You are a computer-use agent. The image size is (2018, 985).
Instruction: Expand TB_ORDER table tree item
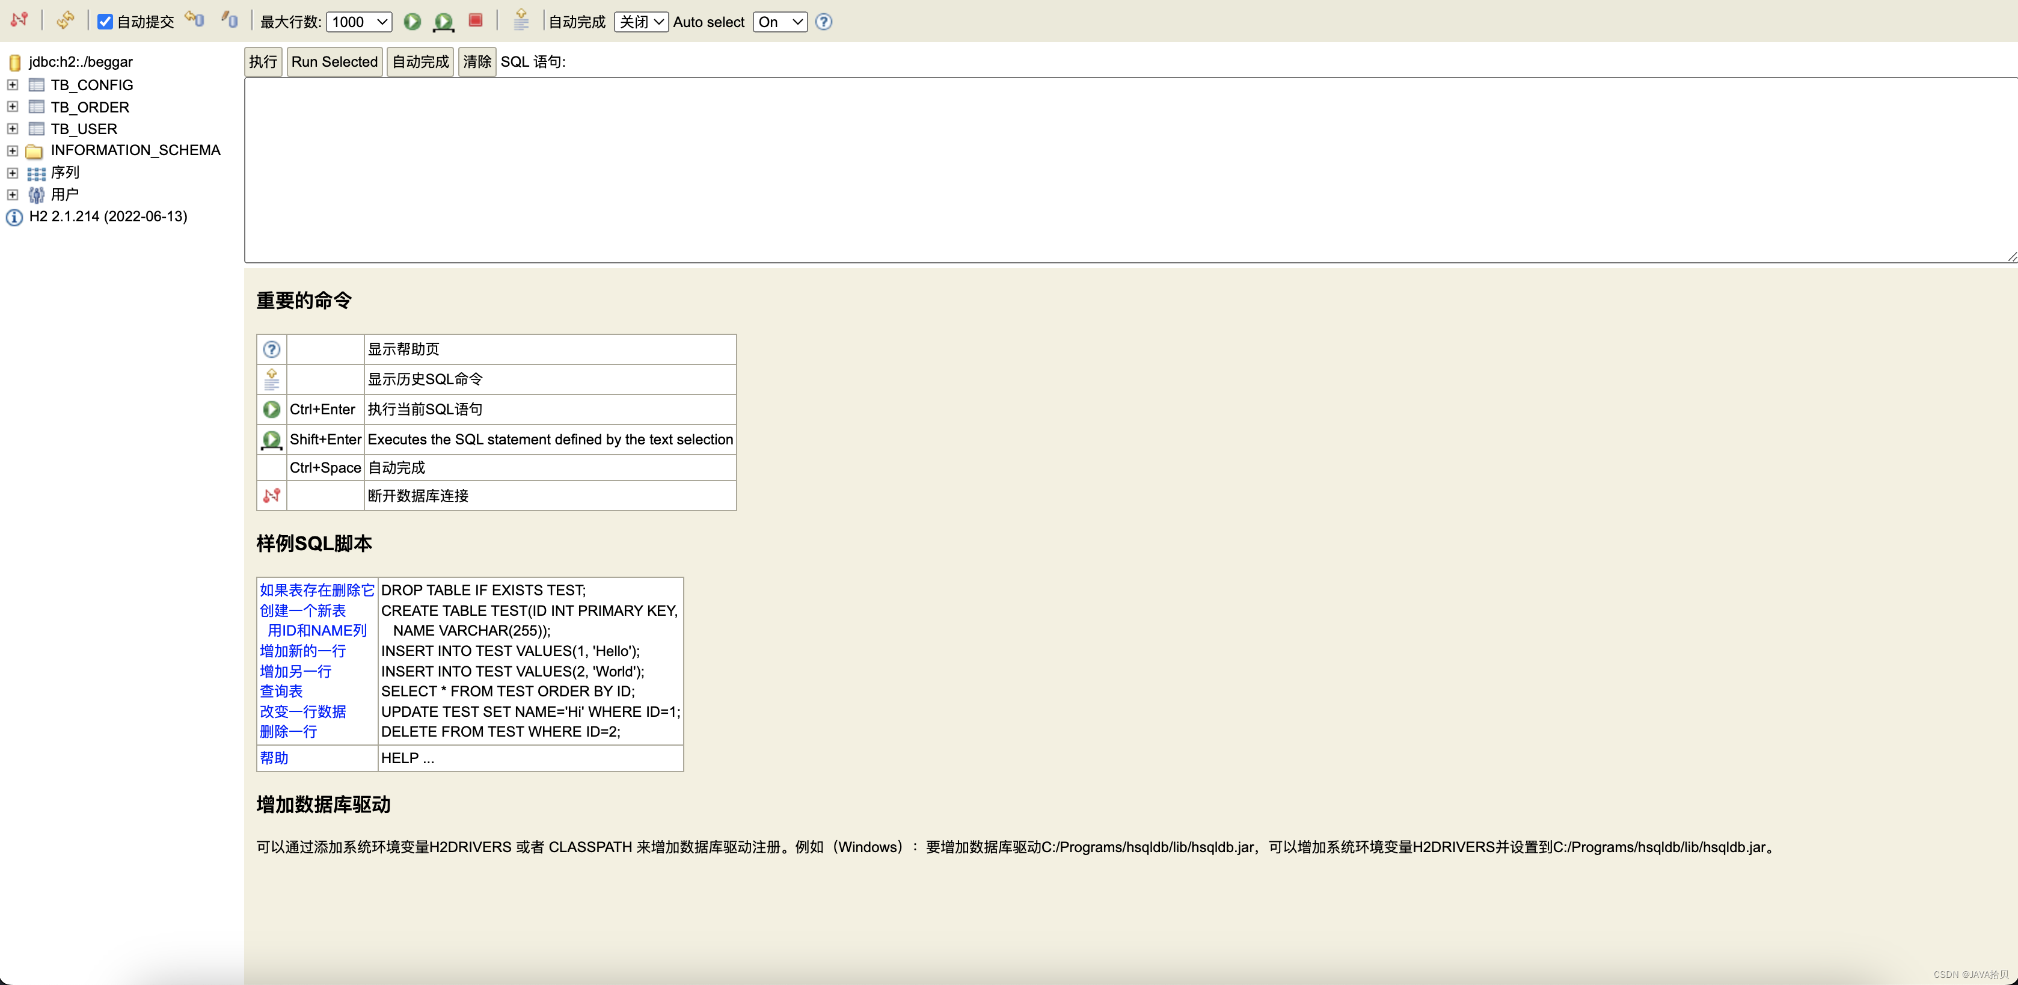pos(11,106)
